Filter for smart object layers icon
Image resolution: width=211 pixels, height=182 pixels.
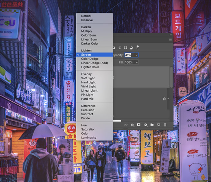pos(131,48)
